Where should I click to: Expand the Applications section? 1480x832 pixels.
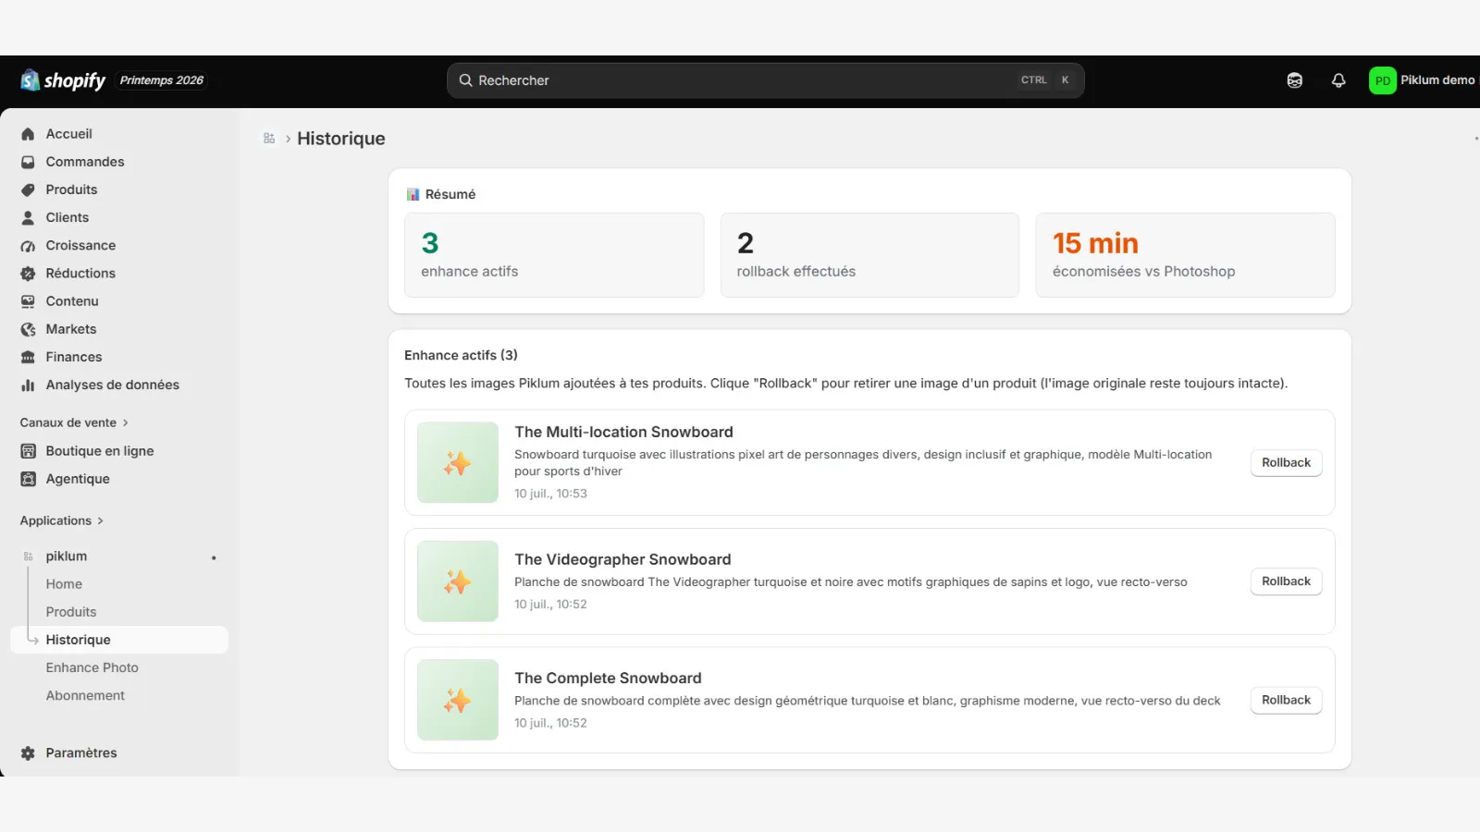pyautogui.click(x=62, y=520)
